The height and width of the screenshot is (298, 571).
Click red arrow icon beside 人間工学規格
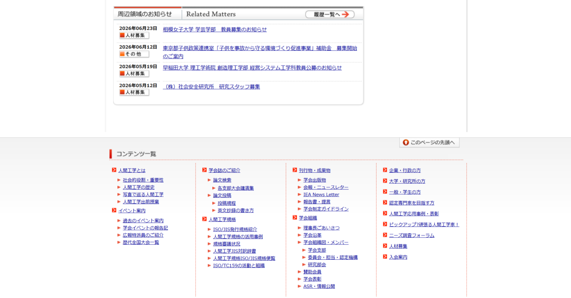point(204,219)
